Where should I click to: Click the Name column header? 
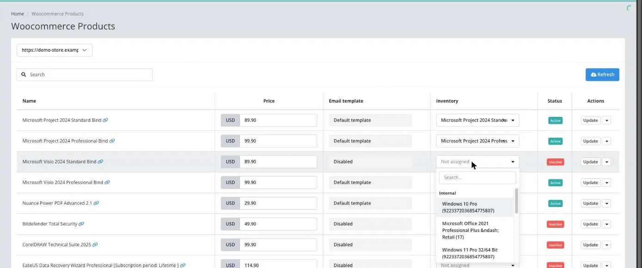click(29, 101)
